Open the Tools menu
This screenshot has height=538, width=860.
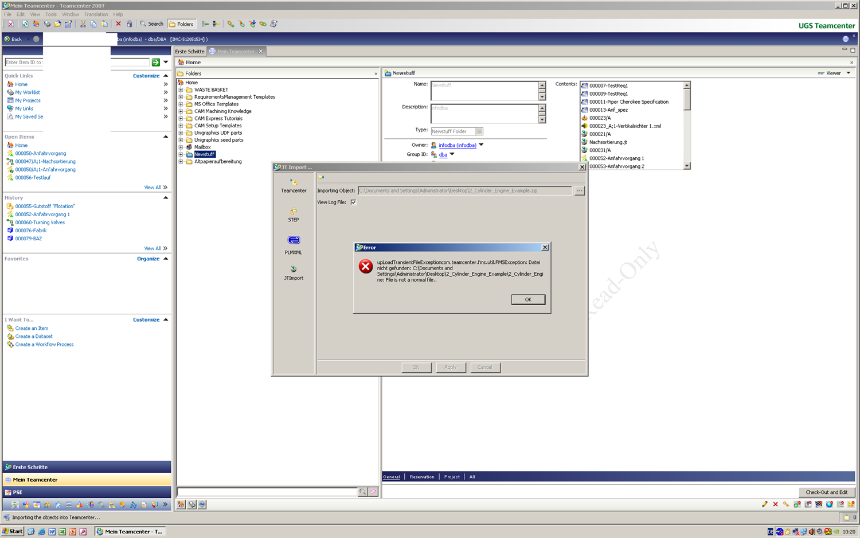(51, 14)
